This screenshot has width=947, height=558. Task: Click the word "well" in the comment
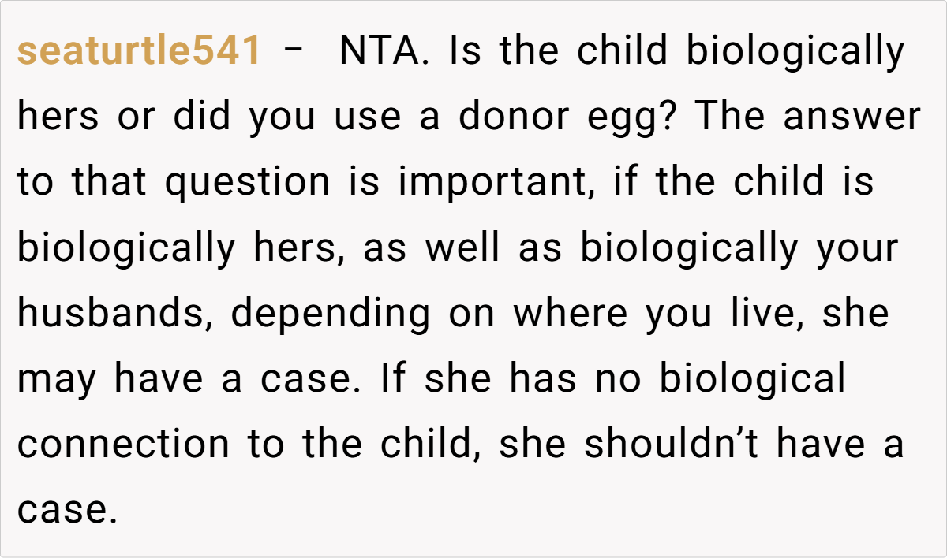pyautogui.click(x=462, y=248)
